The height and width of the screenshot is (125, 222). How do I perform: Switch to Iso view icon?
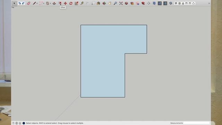click(176, 3)
